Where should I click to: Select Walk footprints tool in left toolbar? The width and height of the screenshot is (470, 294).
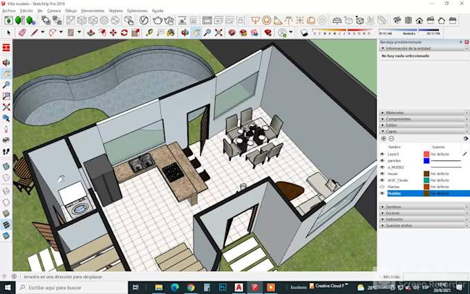6,151
